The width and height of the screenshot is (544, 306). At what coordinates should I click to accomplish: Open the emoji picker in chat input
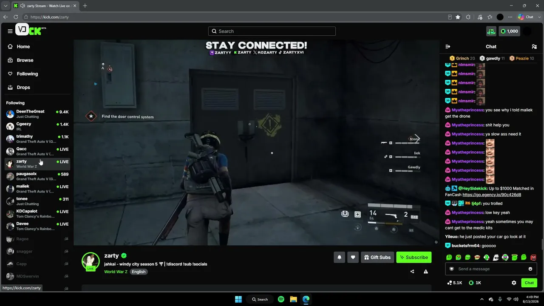coord(530,269)
